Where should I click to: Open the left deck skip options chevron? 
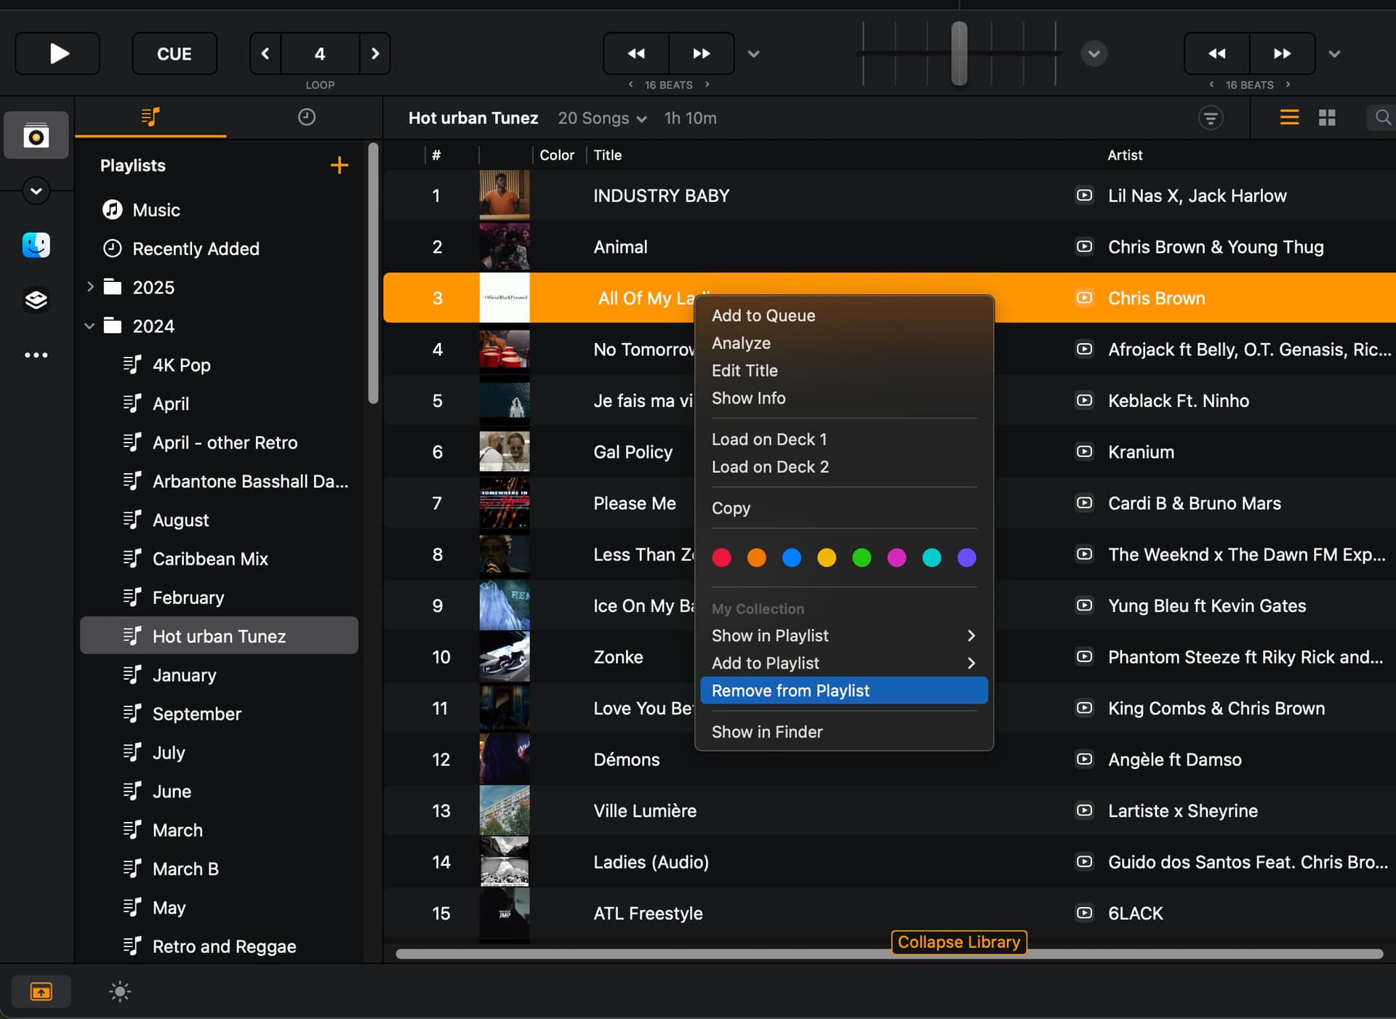coord(754,54)
